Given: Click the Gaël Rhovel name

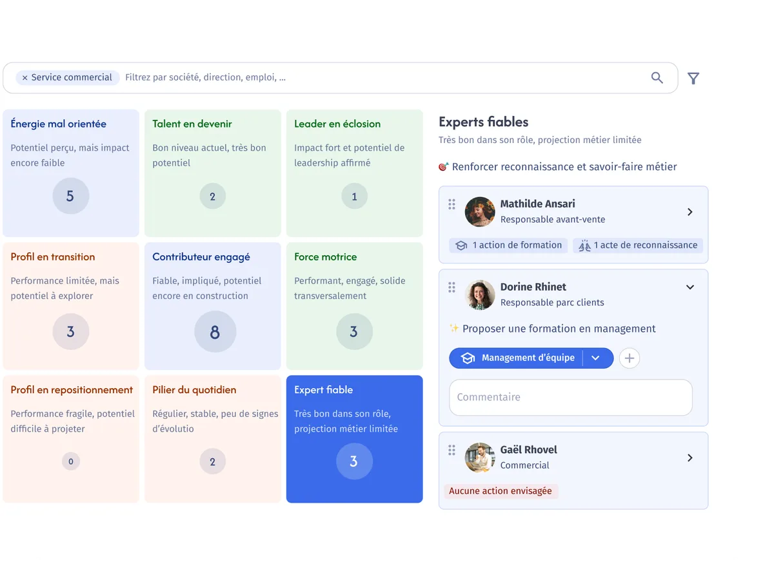Looking at the screenshot, I should coord(529,450).
